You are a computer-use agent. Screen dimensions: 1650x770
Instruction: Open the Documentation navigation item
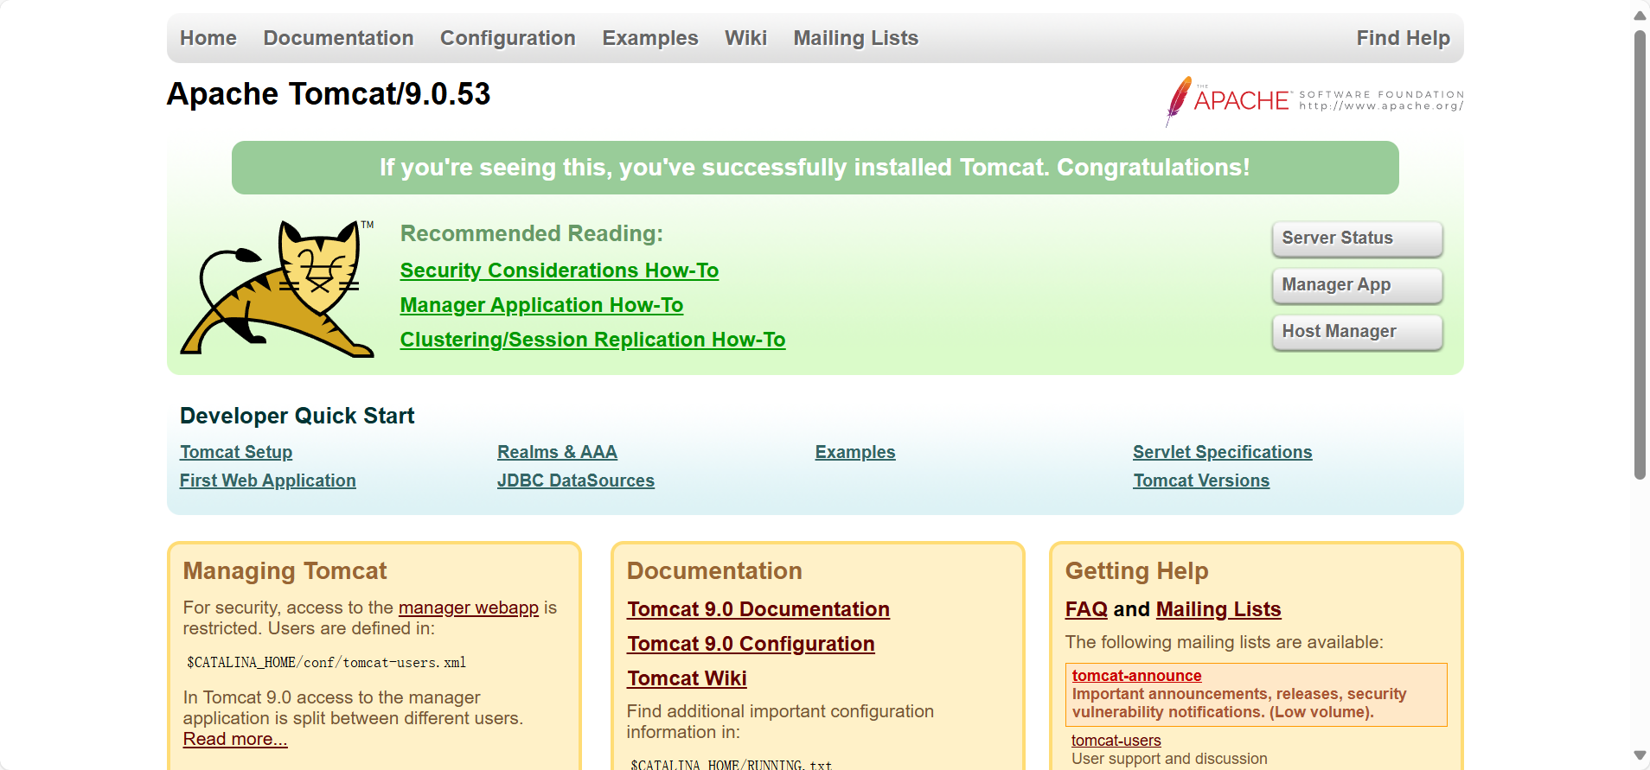coord(338,38)
